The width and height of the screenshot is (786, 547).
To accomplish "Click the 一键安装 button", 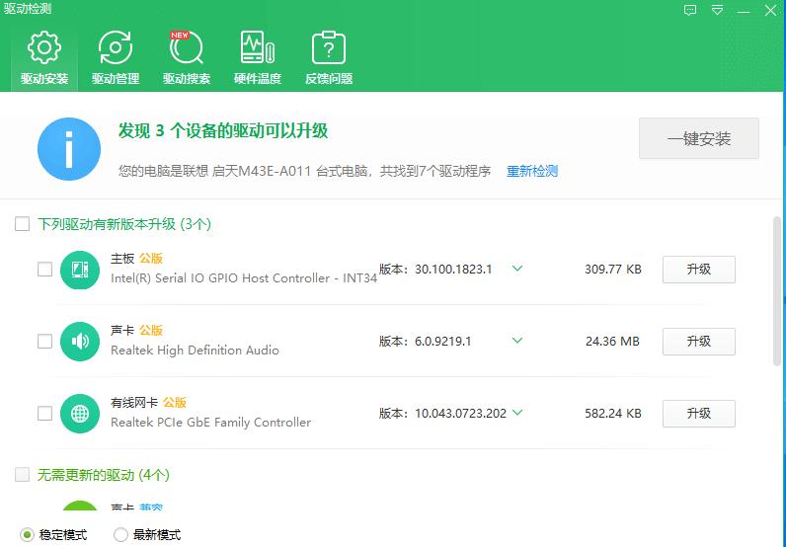I will tap(699, 138).
